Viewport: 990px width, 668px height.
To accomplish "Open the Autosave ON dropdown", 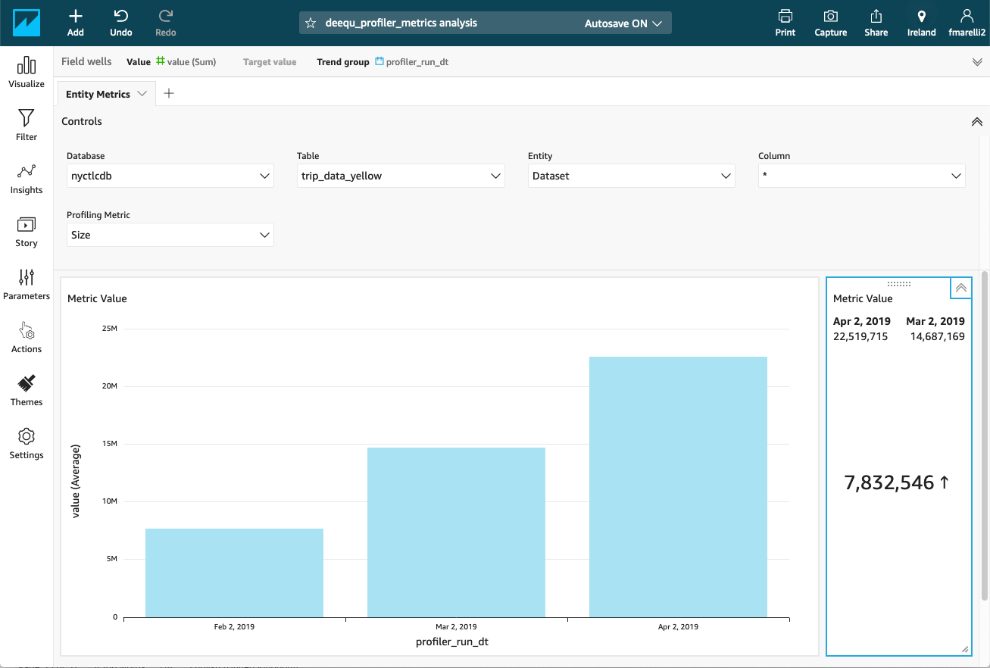I will pyautogui.click(x=623, y=23).
